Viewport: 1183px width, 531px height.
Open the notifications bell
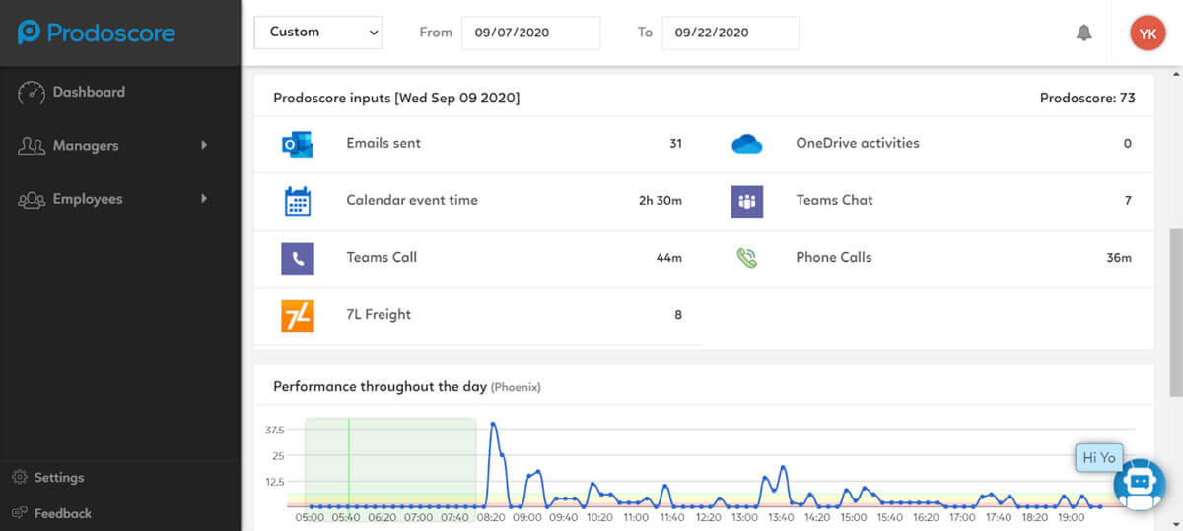click(x=1083, y=33)
